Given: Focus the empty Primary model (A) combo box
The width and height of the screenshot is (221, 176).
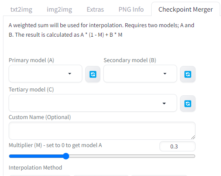Looking at the screenshot, I should point(45,74).
